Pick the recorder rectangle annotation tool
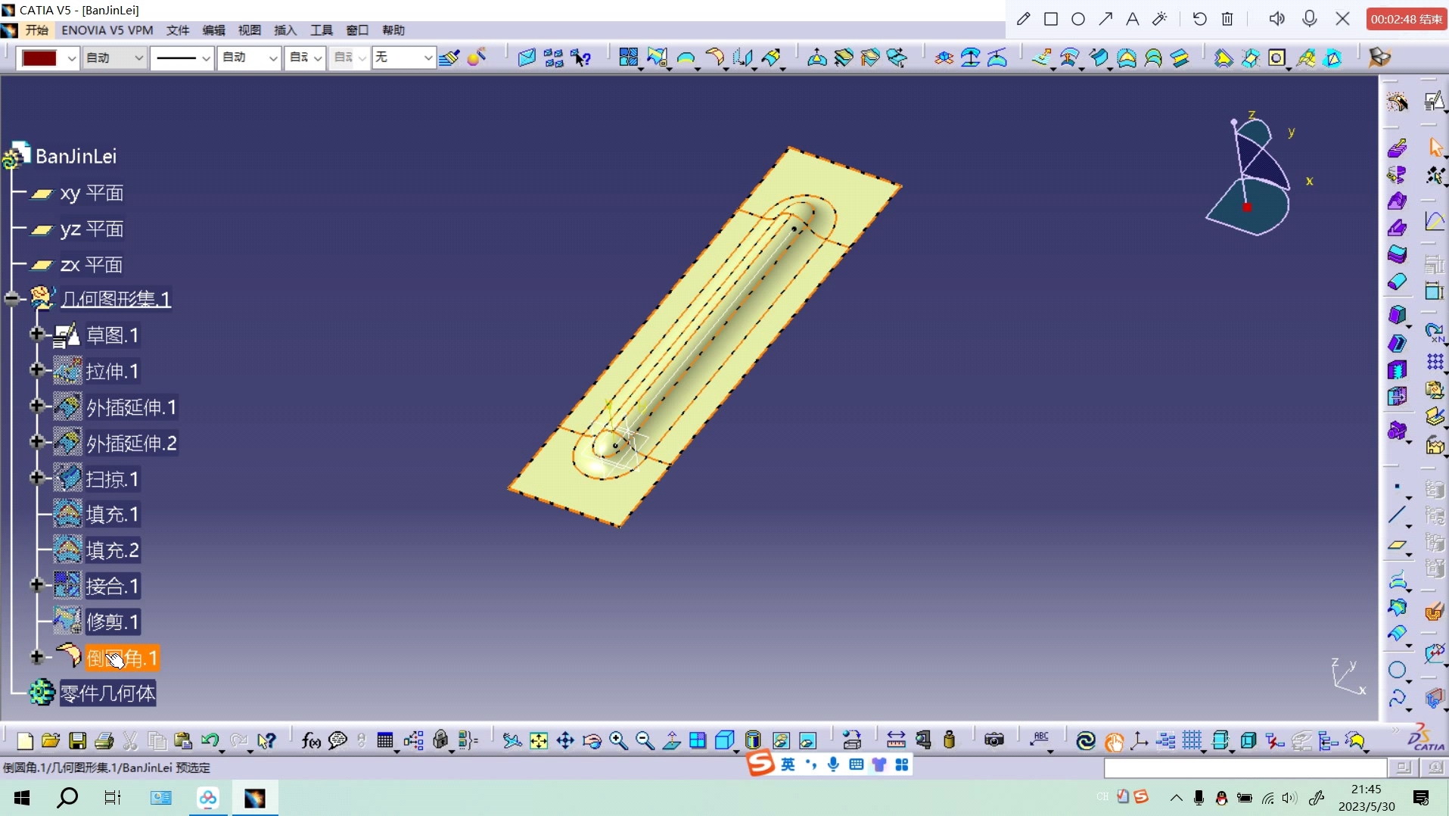Screen dimensions: 1449x816 [x=1051, y=19]
